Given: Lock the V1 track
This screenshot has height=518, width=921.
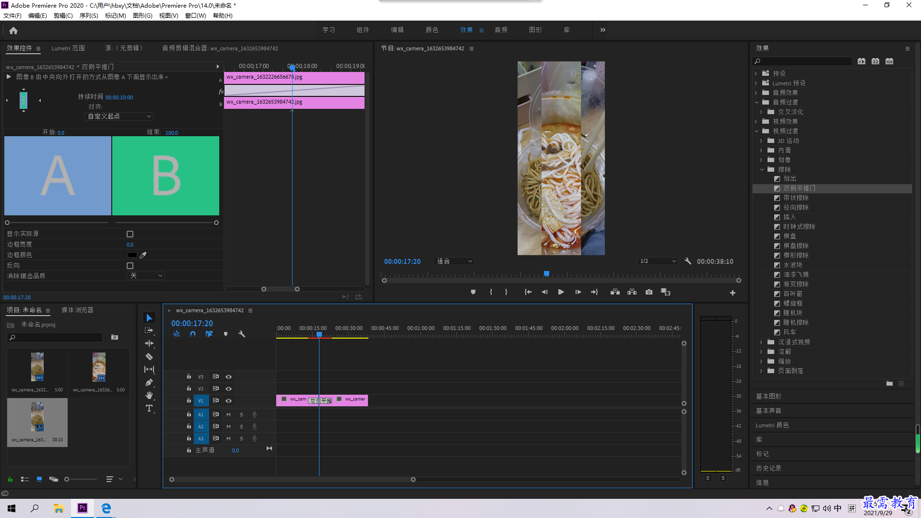Looking at the screenshot, I should (189, 400).
